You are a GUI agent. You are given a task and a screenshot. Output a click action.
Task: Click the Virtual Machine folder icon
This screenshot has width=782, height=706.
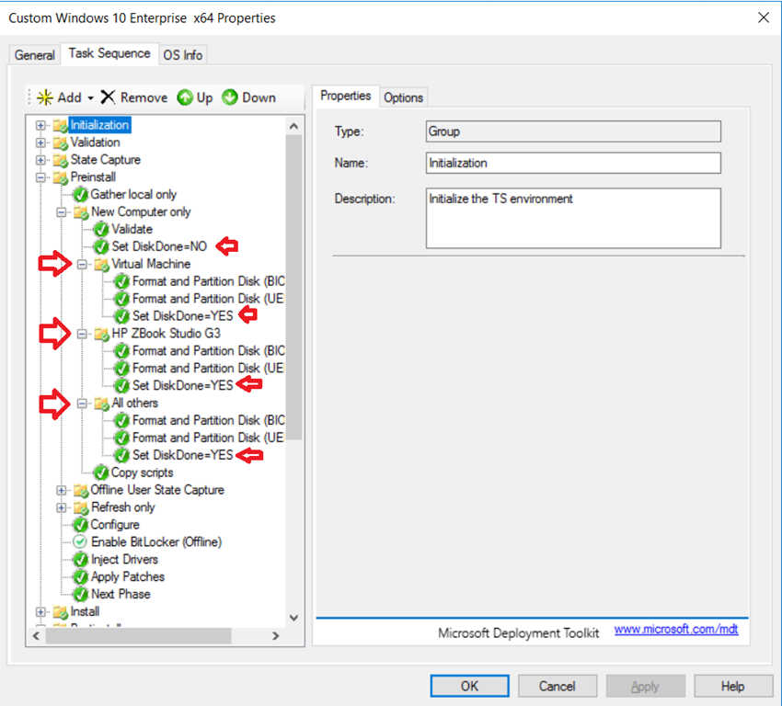coord(101,265)
